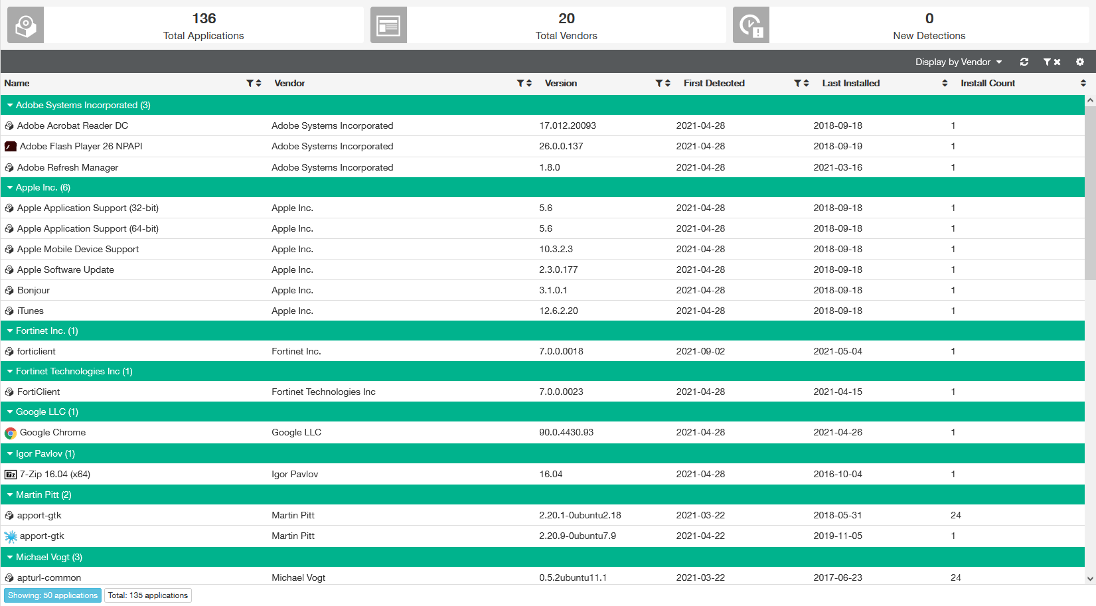Select the FortiClient 7.0.0.0023 row name
1096x606 pixels.
(x=39, y=392)
